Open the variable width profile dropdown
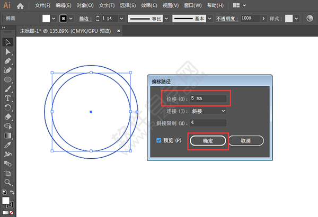318x217 pixels. [x=166, y=19]
